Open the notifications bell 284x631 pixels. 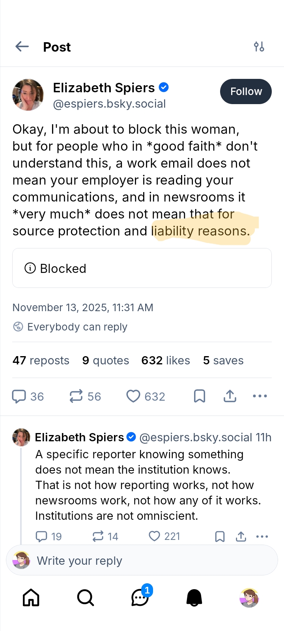pyautogui.click(x=194, y=598)
